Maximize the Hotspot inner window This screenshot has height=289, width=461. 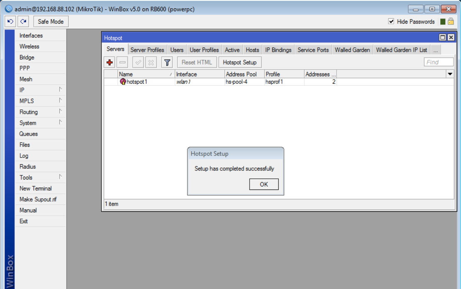pyautogui.click(x=442, y=37)
